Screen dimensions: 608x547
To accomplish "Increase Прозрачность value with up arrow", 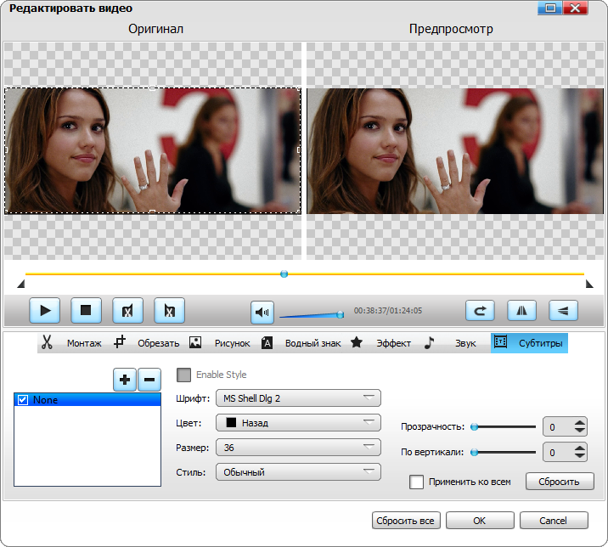I will click(x=580, y=423).
